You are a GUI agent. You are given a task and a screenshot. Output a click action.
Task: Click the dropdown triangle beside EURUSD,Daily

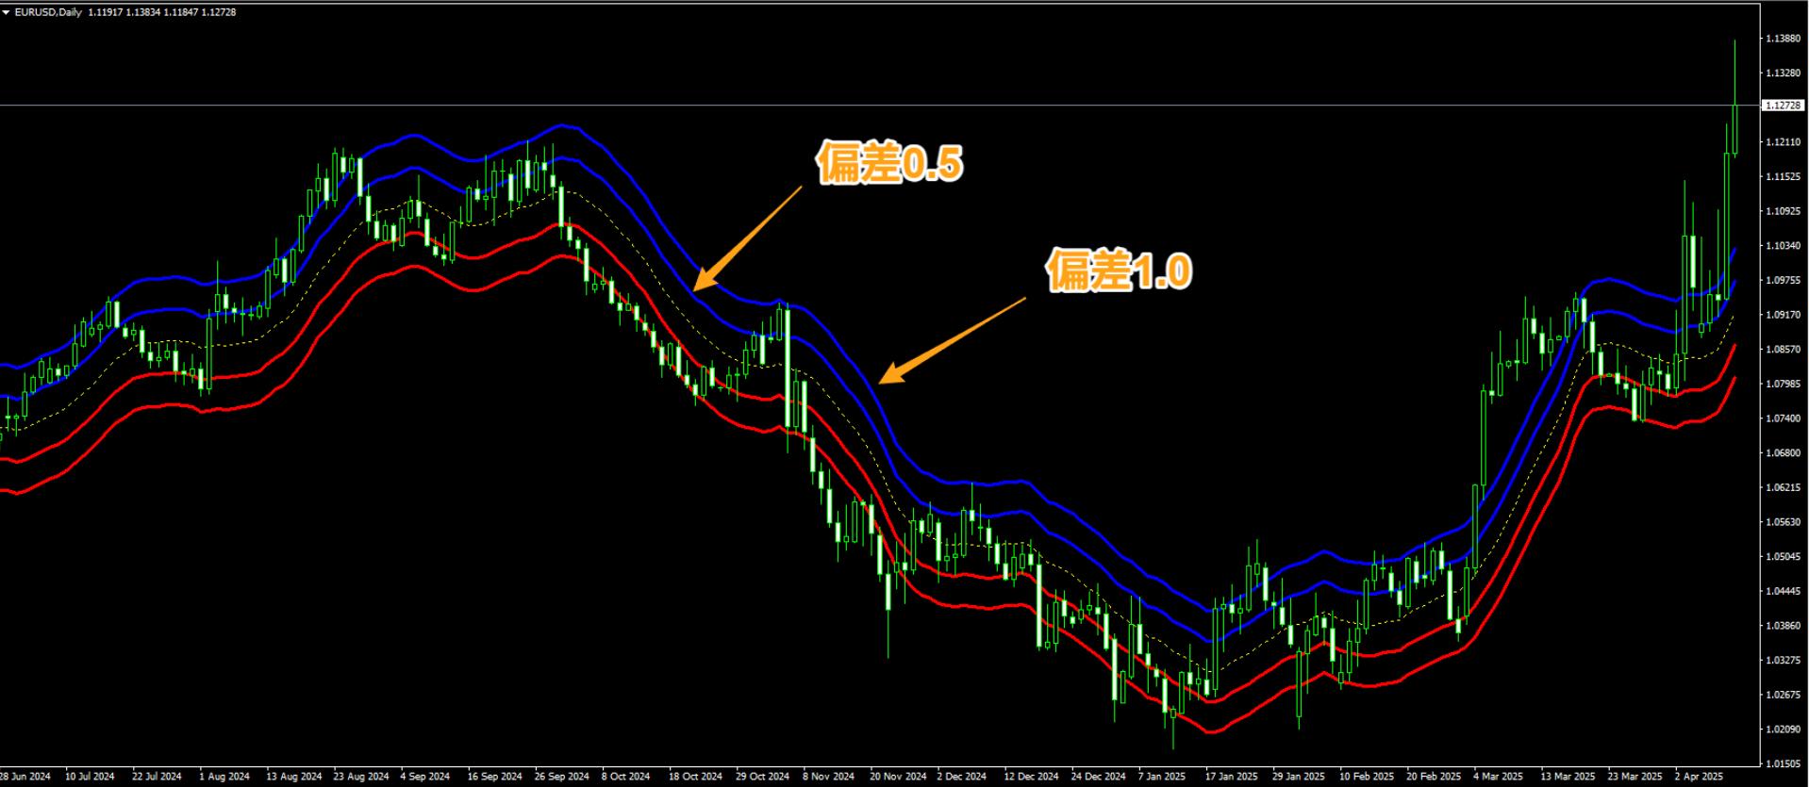[x=7, y=12]
